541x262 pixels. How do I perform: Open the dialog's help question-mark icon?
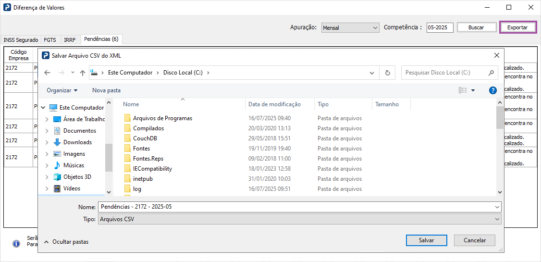coord(492,90)
